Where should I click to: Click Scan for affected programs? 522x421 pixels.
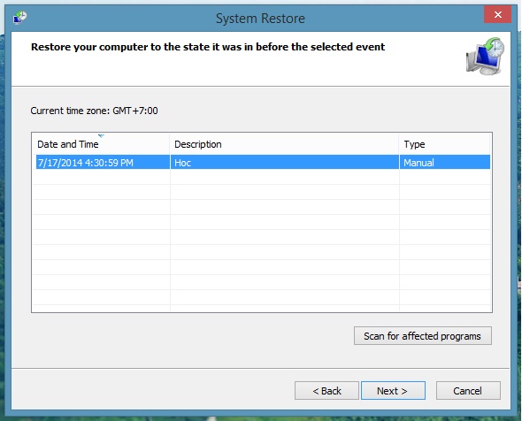click(x=422, y=336)
